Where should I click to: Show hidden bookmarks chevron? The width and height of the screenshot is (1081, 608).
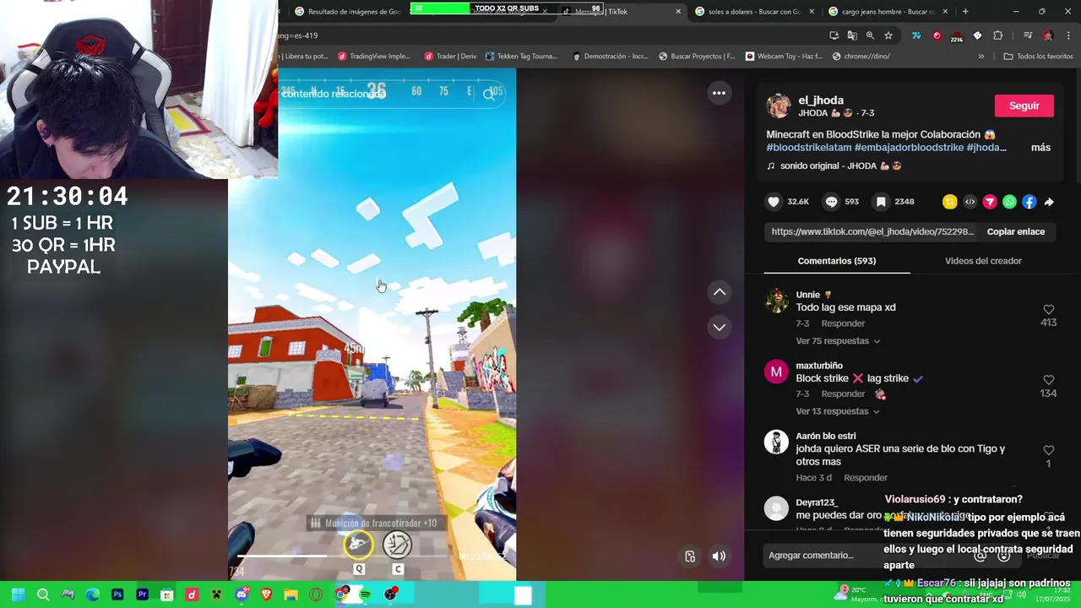981,57
